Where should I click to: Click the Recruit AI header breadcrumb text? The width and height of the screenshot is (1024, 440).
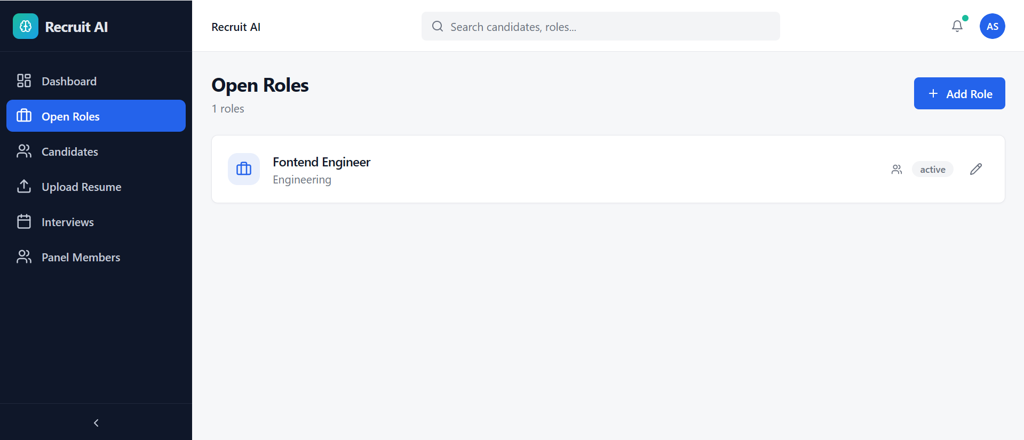click(236, 27)
